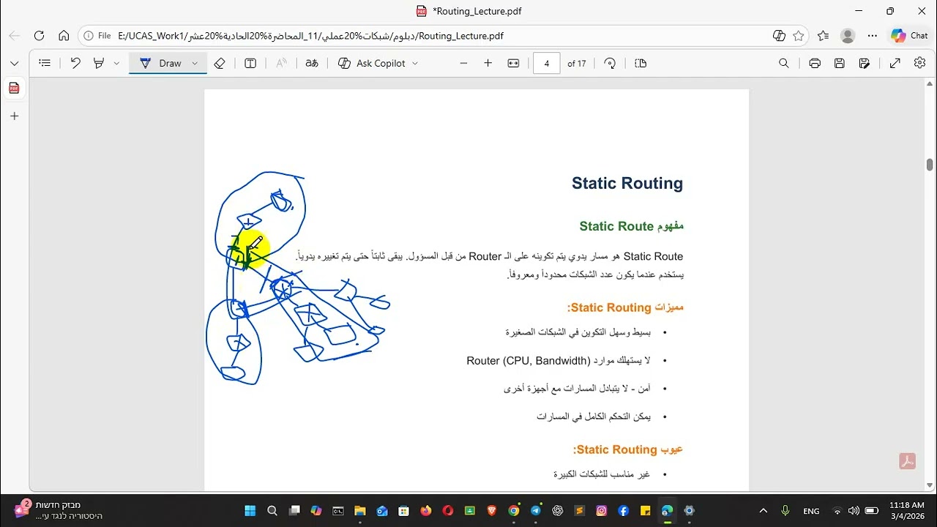Screen dimensions: 937x527
Task: Add this page to favorites star
Action: (x=799, y=35)
